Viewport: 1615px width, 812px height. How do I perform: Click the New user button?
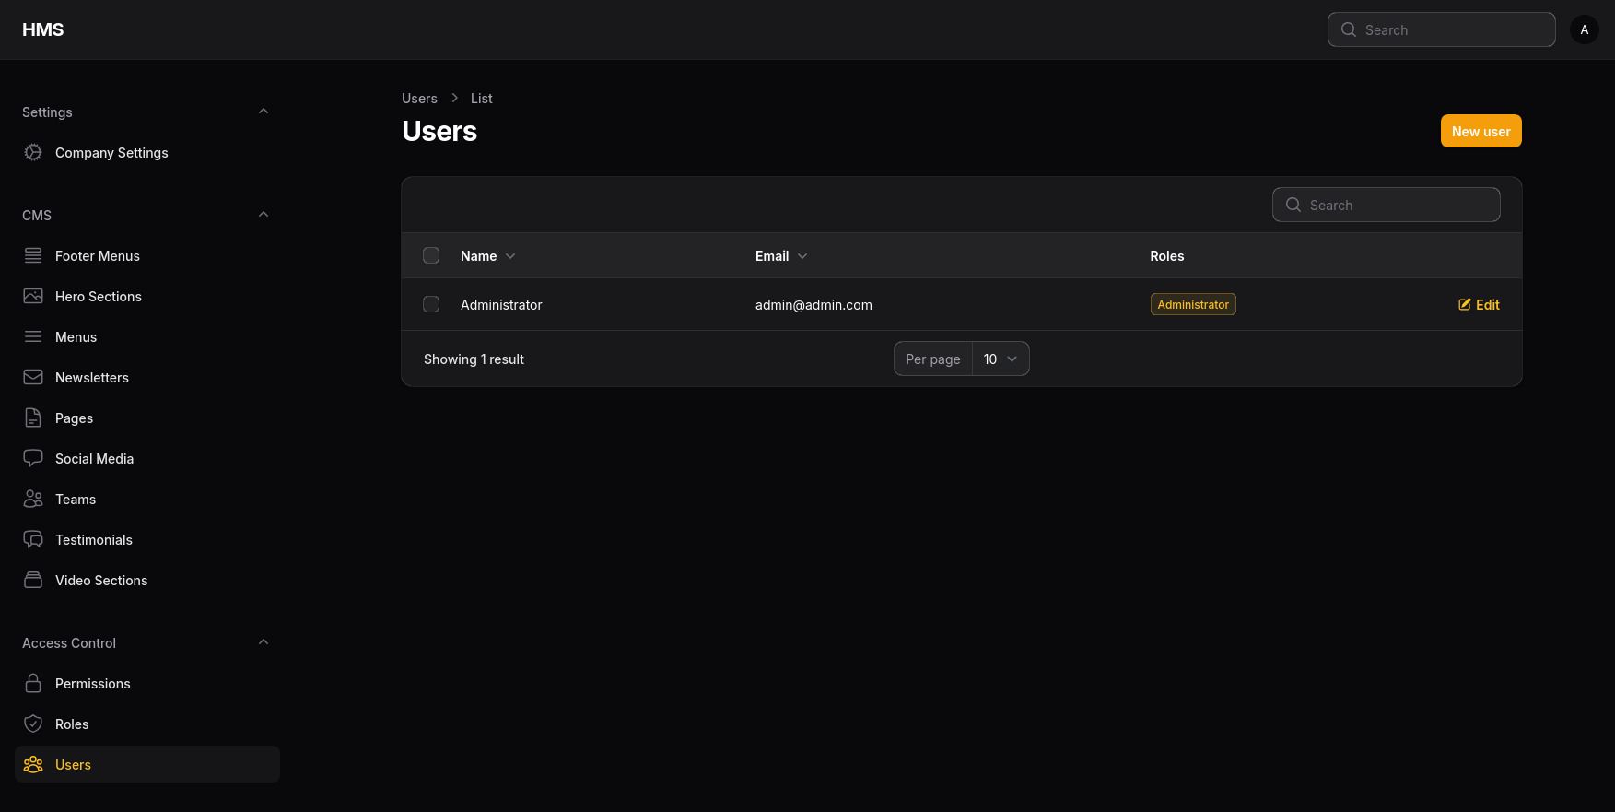(x=1480, y=131)
